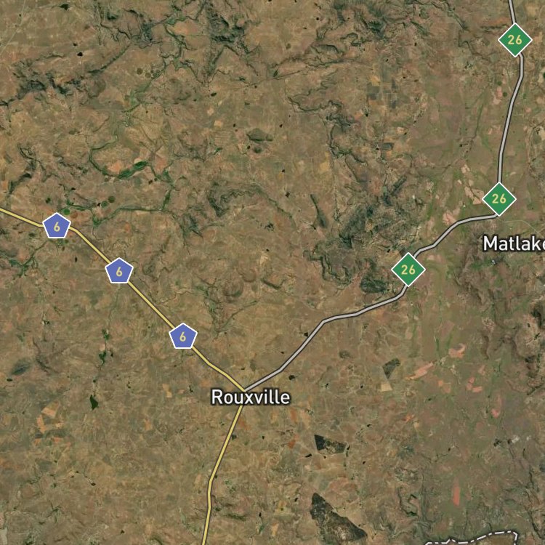Select the northernmost route 26 diamond marker
The width and height of the screenshot is (545, 545).
(514, 40)
